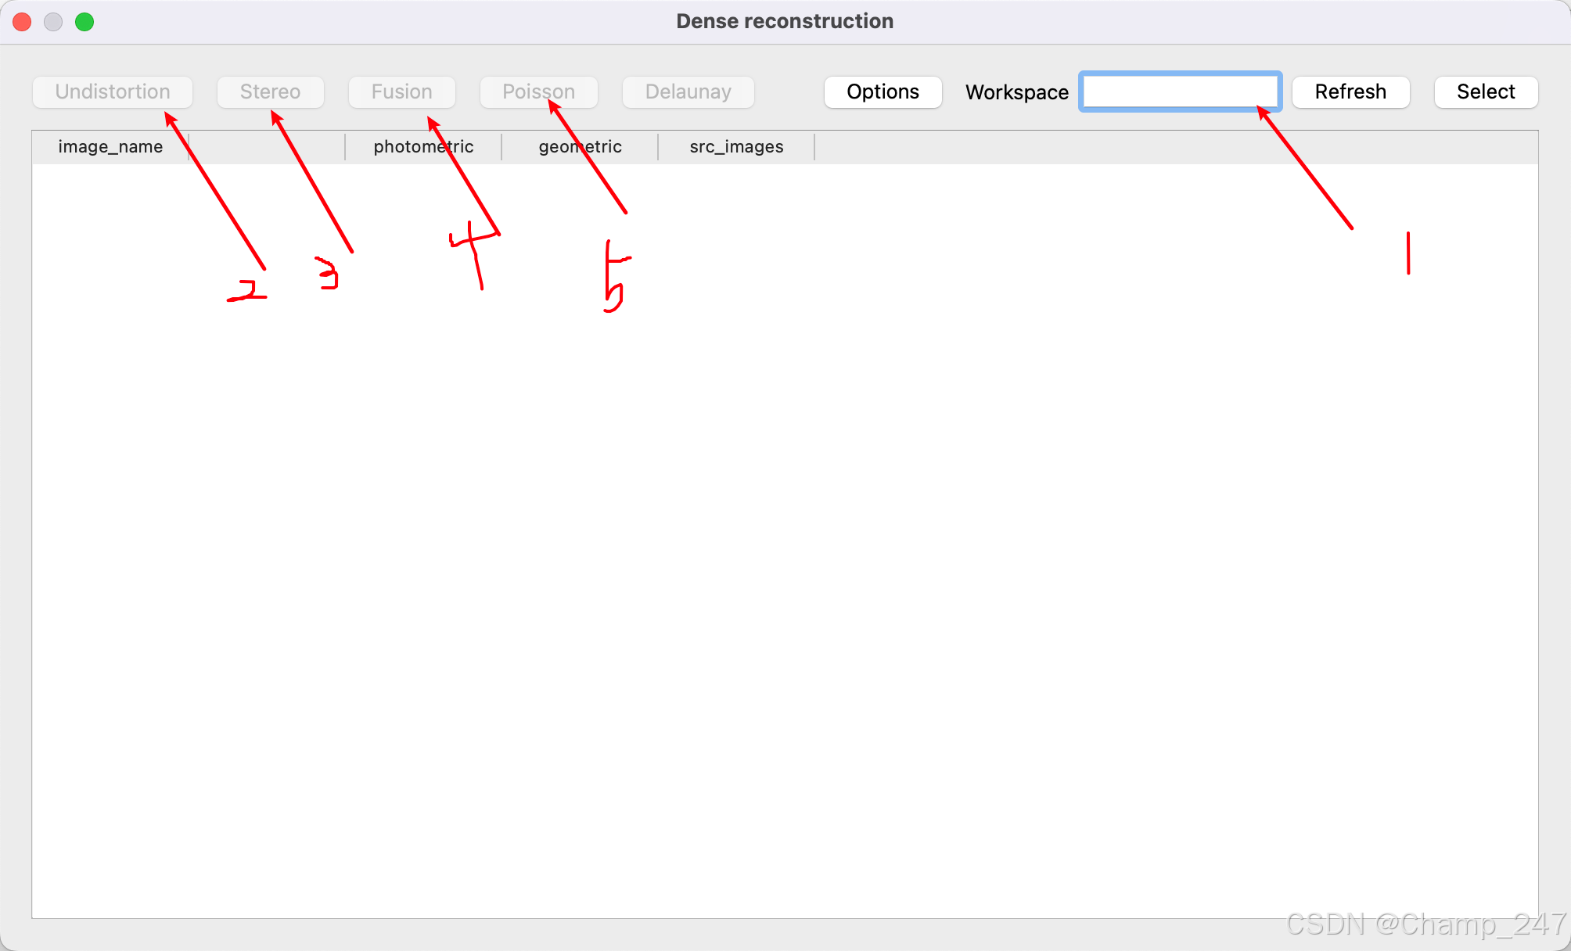1571x951 pixels.
Task: Click the Undistortion button
Action: 113,92
